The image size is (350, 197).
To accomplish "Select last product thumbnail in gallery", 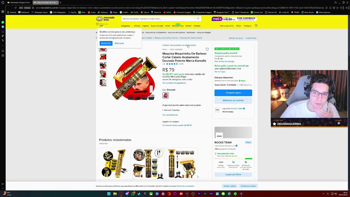I will point(103,82).
